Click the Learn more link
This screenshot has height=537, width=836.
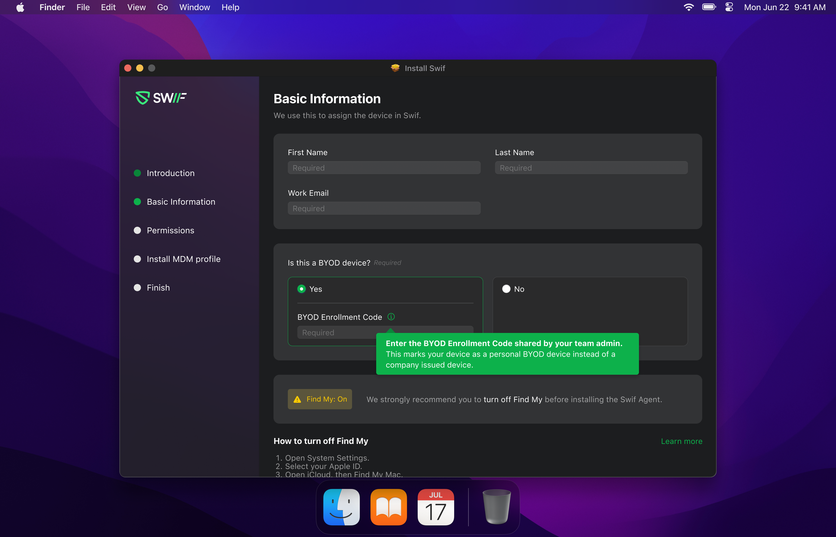point(681,442)
